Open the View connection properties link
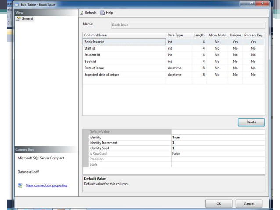The image size is (280, 210). pyautogui.click(x=47, y=185)
